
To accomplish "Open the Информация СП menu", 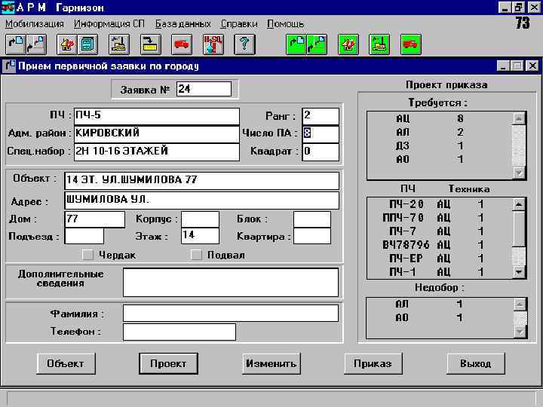I will [x=109, y=24].
